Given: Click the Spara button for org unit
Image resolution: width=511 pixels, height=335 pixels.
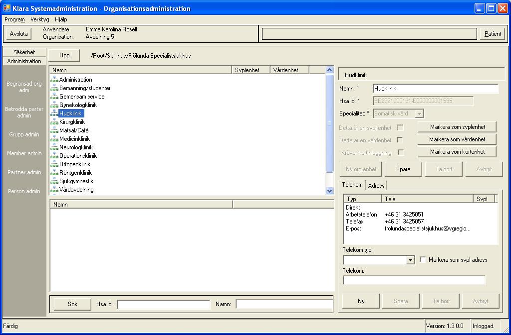Looking at the screenshot, I should tap(403, 169).
